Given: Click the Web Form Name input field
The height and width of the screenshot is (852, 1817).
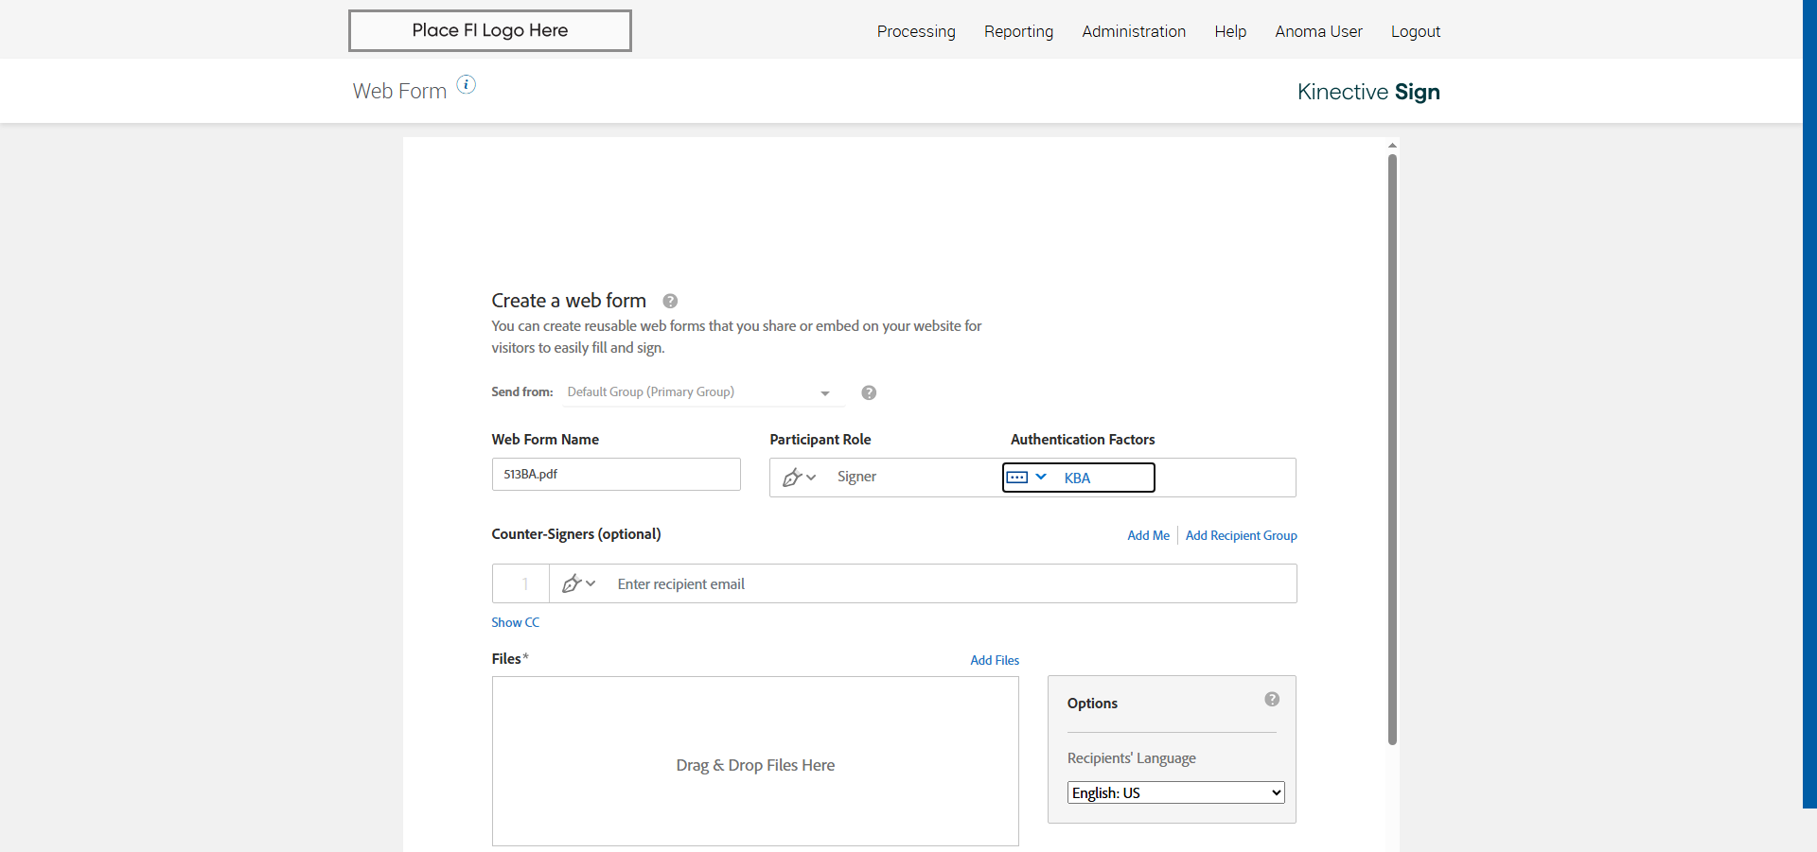Looking at the screenshot, I should [x=616, y=475].
